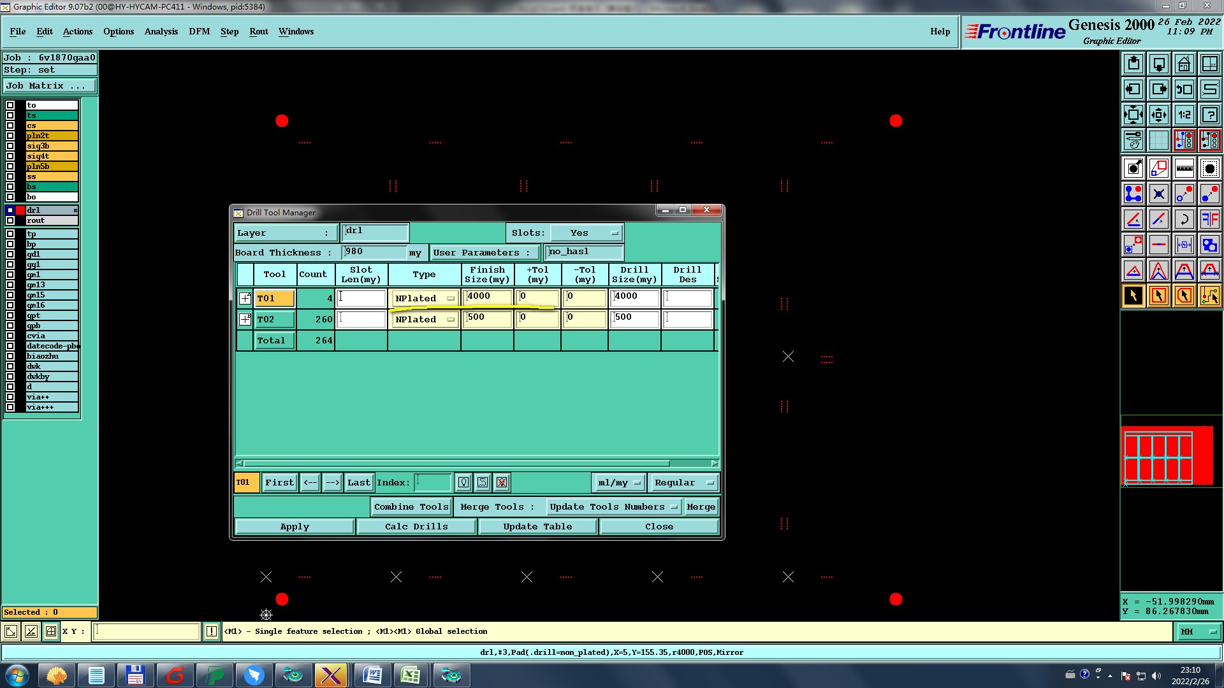Image resolution: width=1224 pixels, height=688 pixels.
Task: Open the T02 NPlated type dropdown
Action: click(x=425, y=319)
